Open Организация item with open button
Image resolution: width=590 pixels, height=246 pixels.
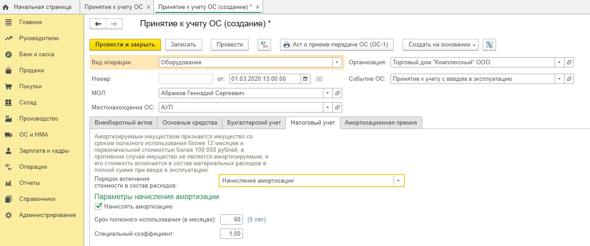point(569,63)
